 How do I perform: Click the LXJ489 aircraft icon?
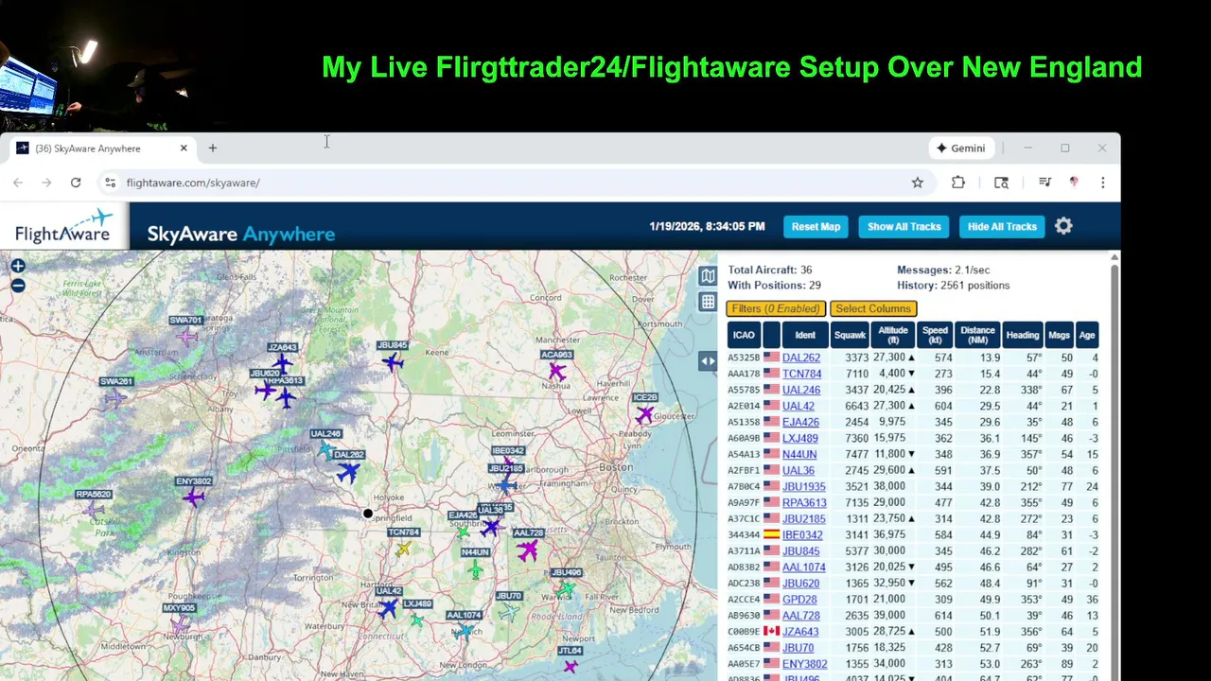click(x=416, y=620)
